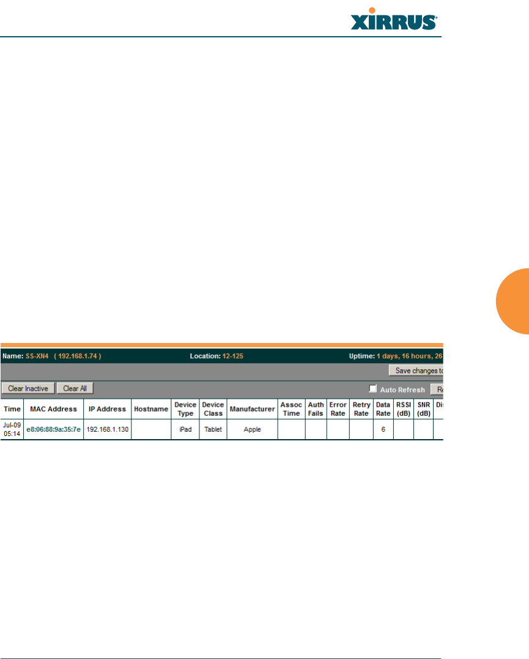The width and height of the screenshot is (529, 659).
Task: Click the array name SS-XN4
Action: pyautogui.click(x=37, y=356)
